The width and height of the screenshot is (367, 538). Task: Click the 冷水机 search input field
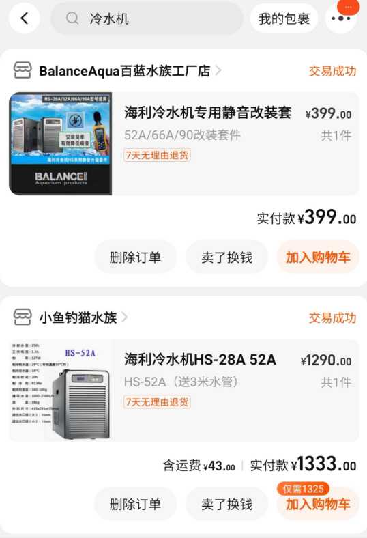(147, 18)
